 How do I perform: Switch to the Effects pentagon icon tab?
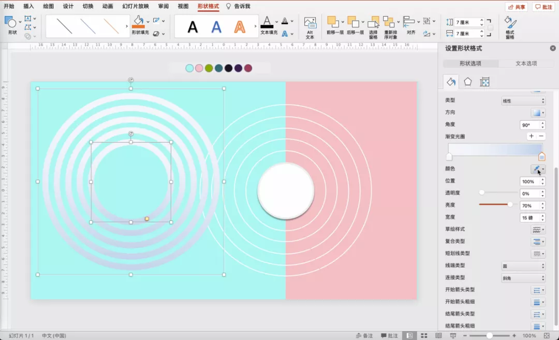468,82
